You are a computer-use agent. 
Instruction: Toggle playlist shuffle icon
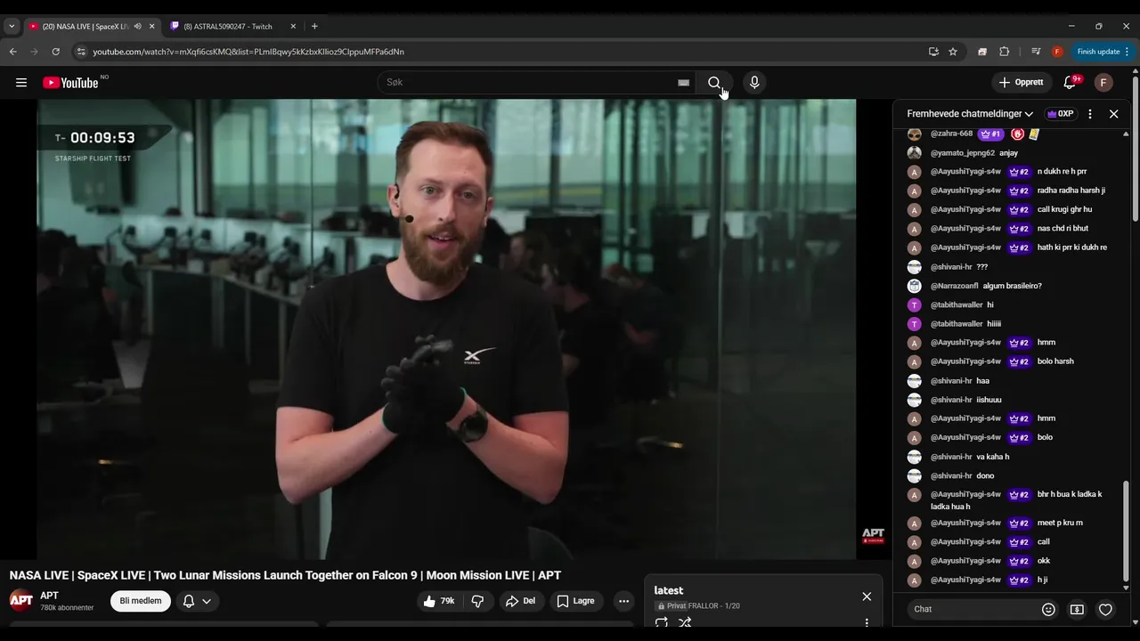tap(685, 623)
